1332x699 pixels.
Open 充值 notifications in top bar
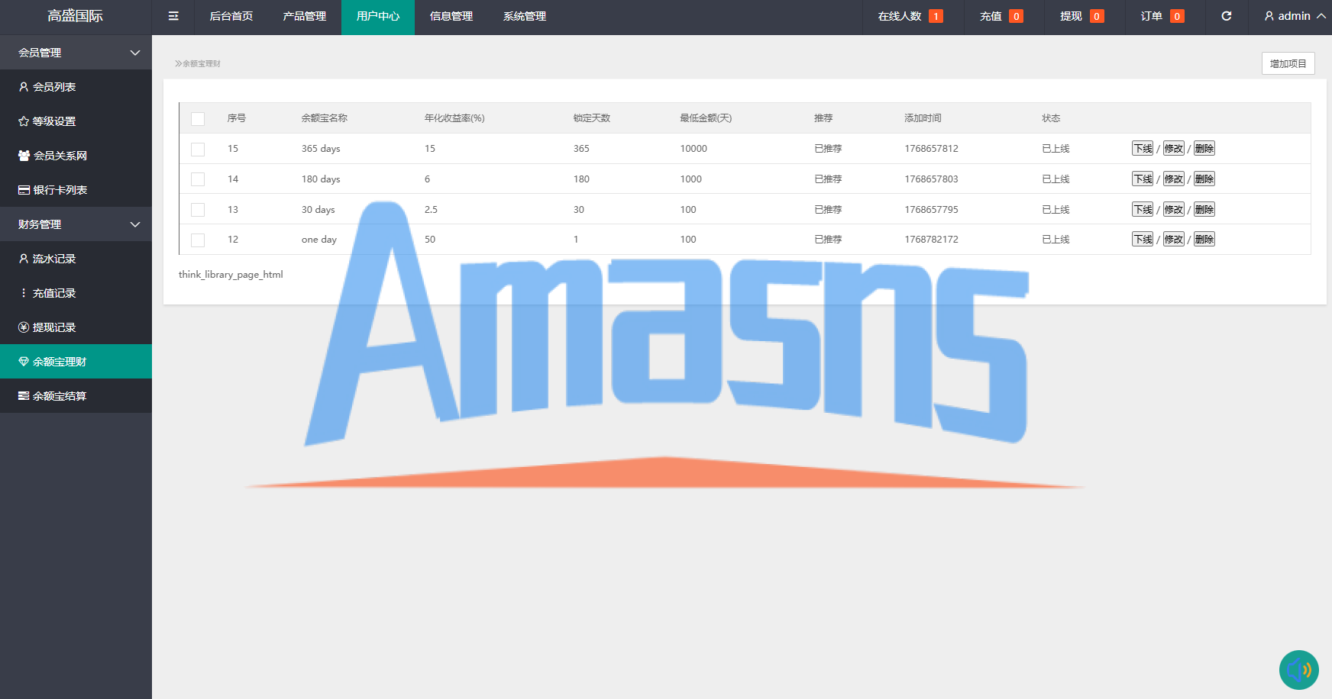click(x=1001, y=16)
